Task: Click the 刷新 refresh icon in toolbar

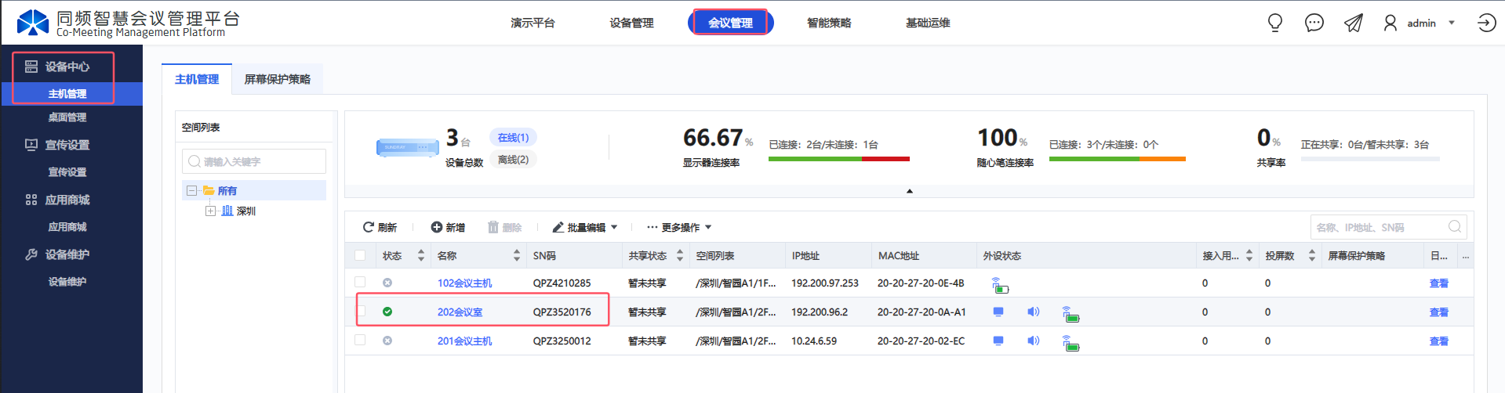Action: [x=368, y=227]
